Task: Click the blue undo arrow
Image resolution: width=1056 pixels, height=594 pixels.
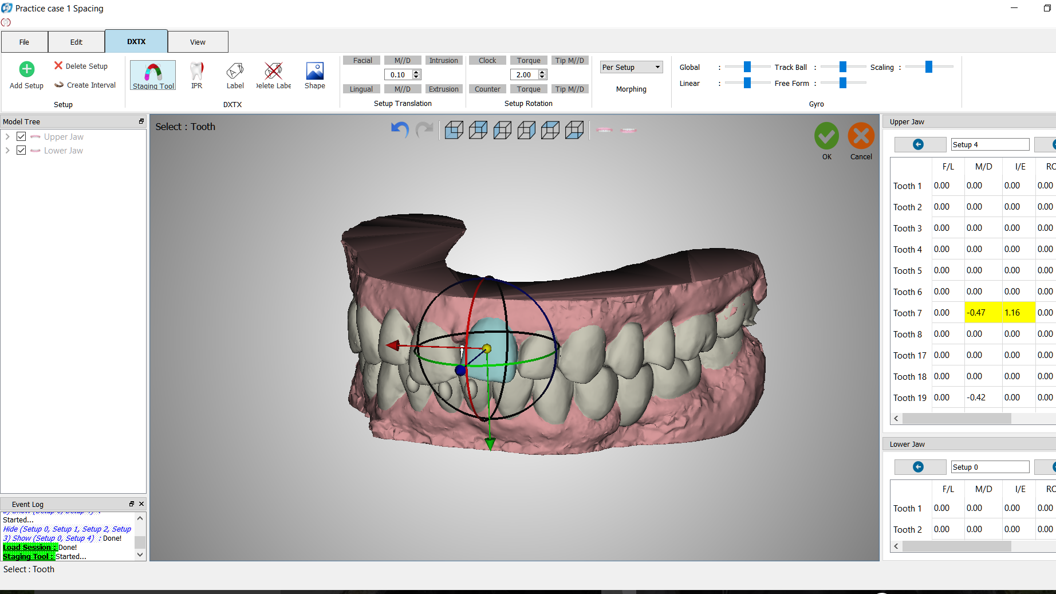Action: (400, 130)
